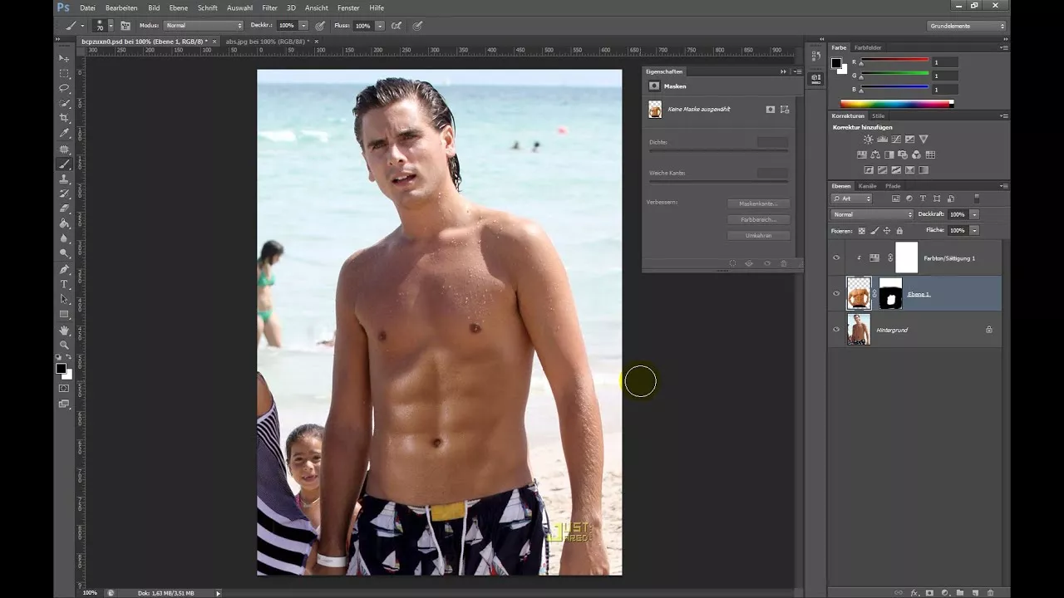Choose the Type tool
This screenshot has height=598, width=1064.
click(x=62, y=283)
